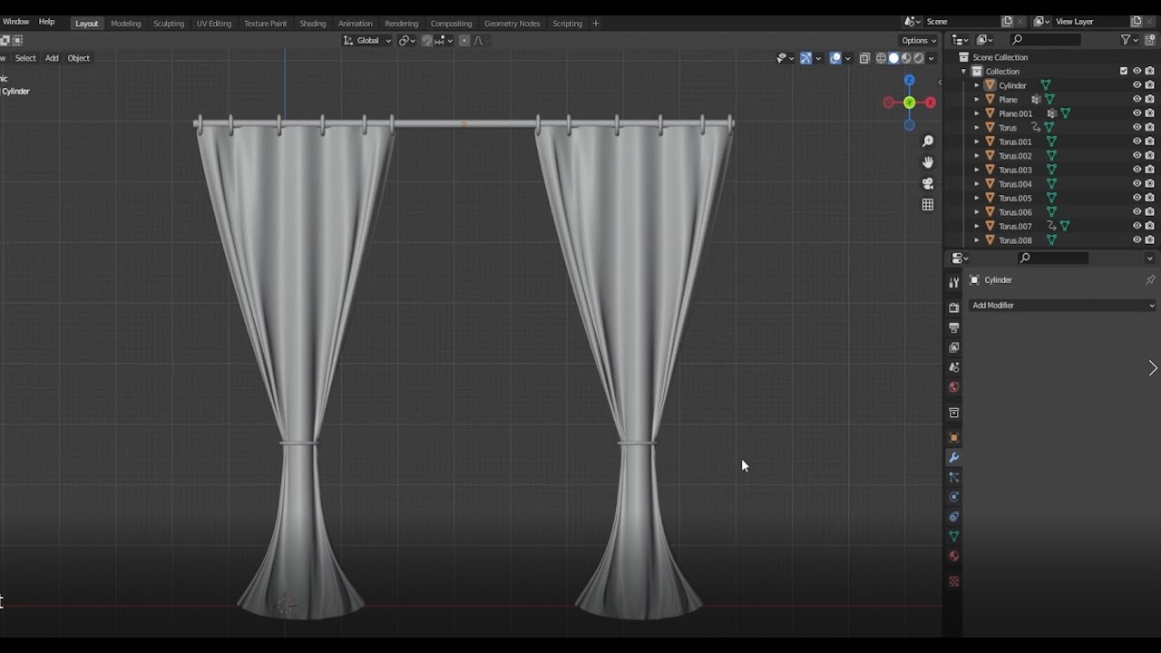Open the Output properties tab
Screen dimensions: 1161x653
953,327
